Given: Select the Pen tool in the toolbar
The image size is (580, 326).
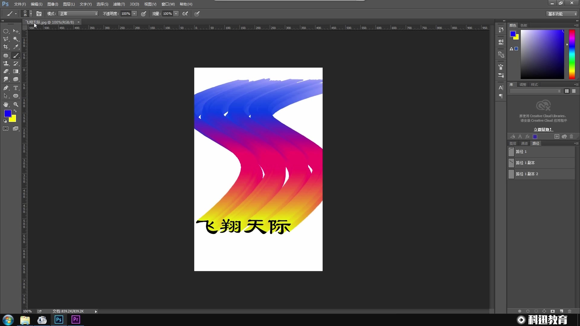Looking at the screenshot, I should click(x=6, y=88).
